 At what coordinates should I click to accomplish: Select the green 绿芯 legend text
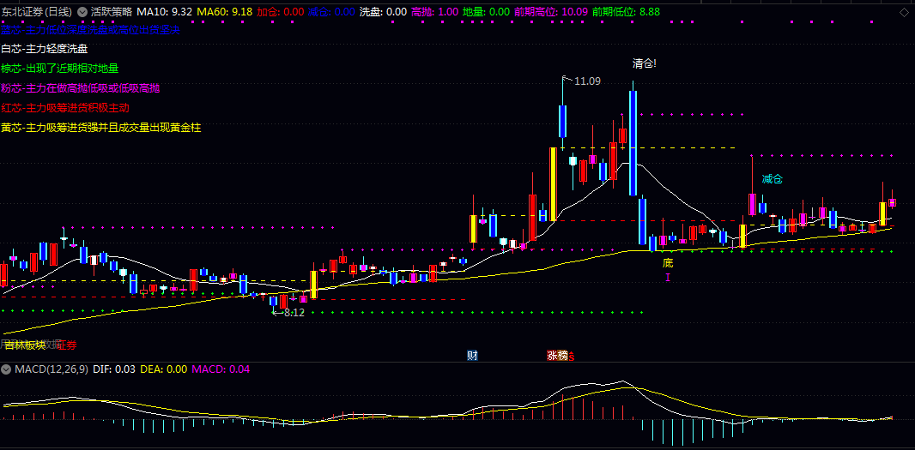(60, 69)
